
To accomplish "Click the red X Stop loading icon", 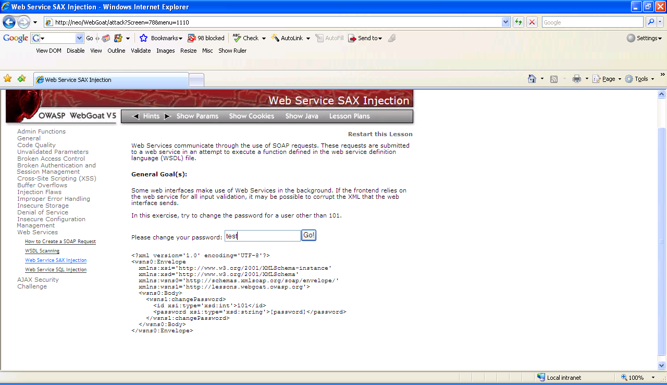I will click(x=532, y=22).
